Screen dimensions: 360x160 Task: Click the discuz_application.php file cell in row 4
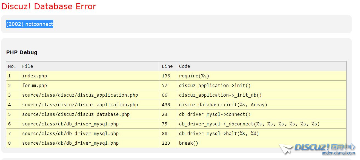pos(90,105)
